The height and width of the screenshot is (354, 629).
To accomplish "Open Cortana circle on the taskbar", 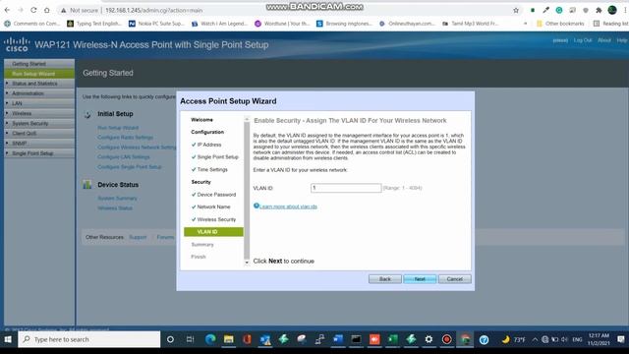I will 170,339.
